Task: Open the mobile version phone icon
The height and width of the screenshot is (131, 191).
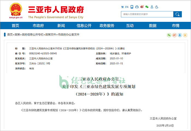Action: tap(132, 7)
